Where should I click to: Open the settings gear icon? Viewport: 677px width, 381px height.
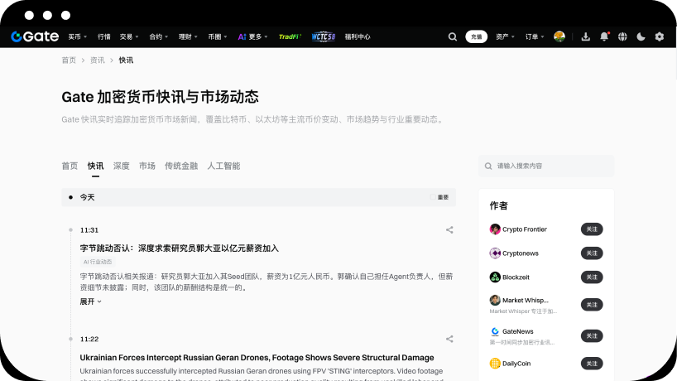(659, 36)
